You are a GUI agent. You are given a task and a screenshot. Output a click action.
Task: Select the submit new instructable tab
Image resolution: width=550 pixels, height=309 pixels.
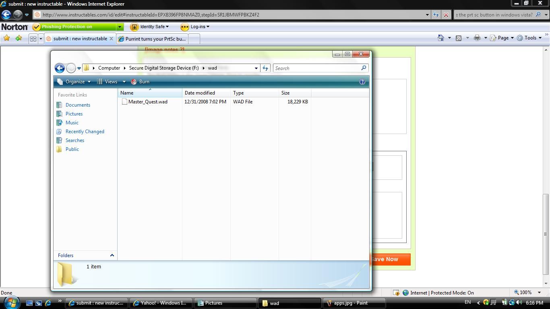point(79,39)
